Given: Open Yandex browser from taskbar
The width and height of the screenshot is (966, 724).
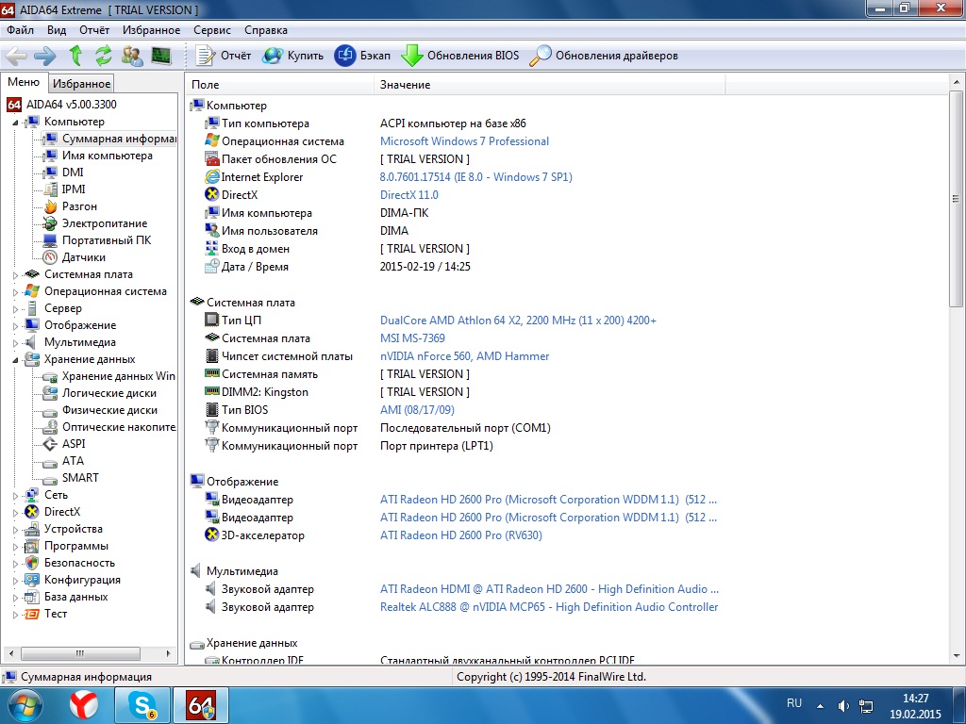Looking at the screenshot, I should pyautogui.click(x=84, y=705).
